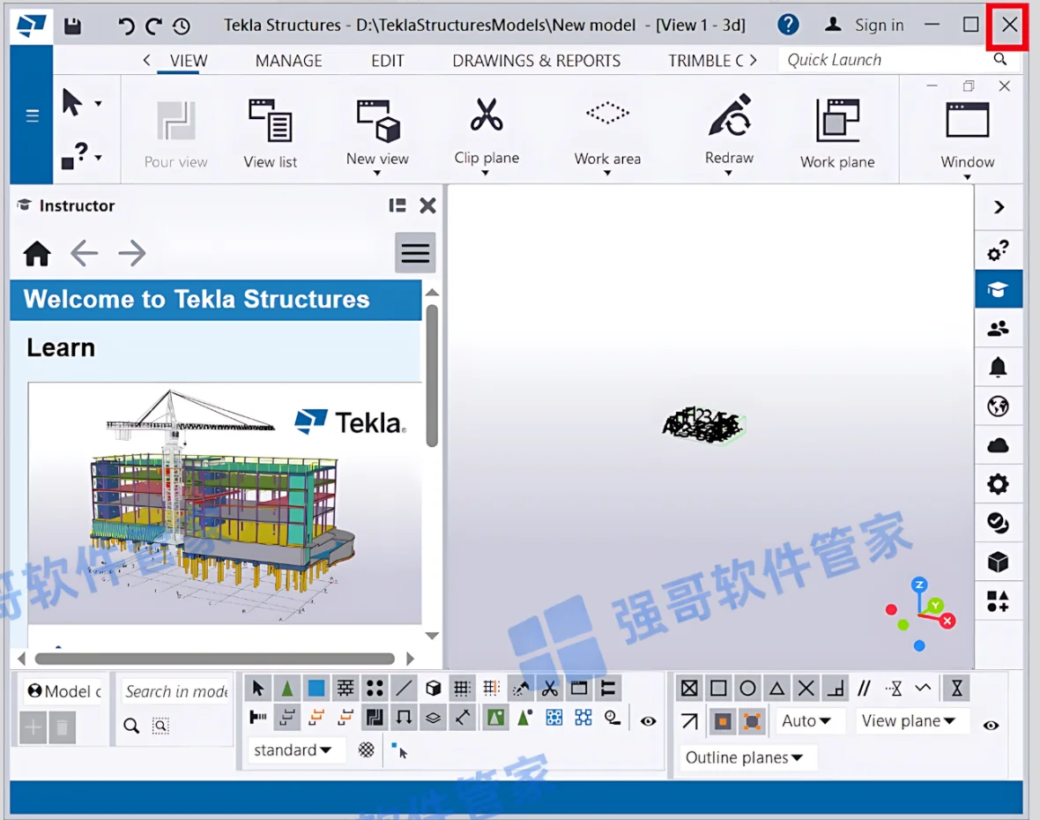The width and height of the screenshot is (1040, 820).
Task: Click the hatched circle selection filter icon
Action: [x=366, y=749]
